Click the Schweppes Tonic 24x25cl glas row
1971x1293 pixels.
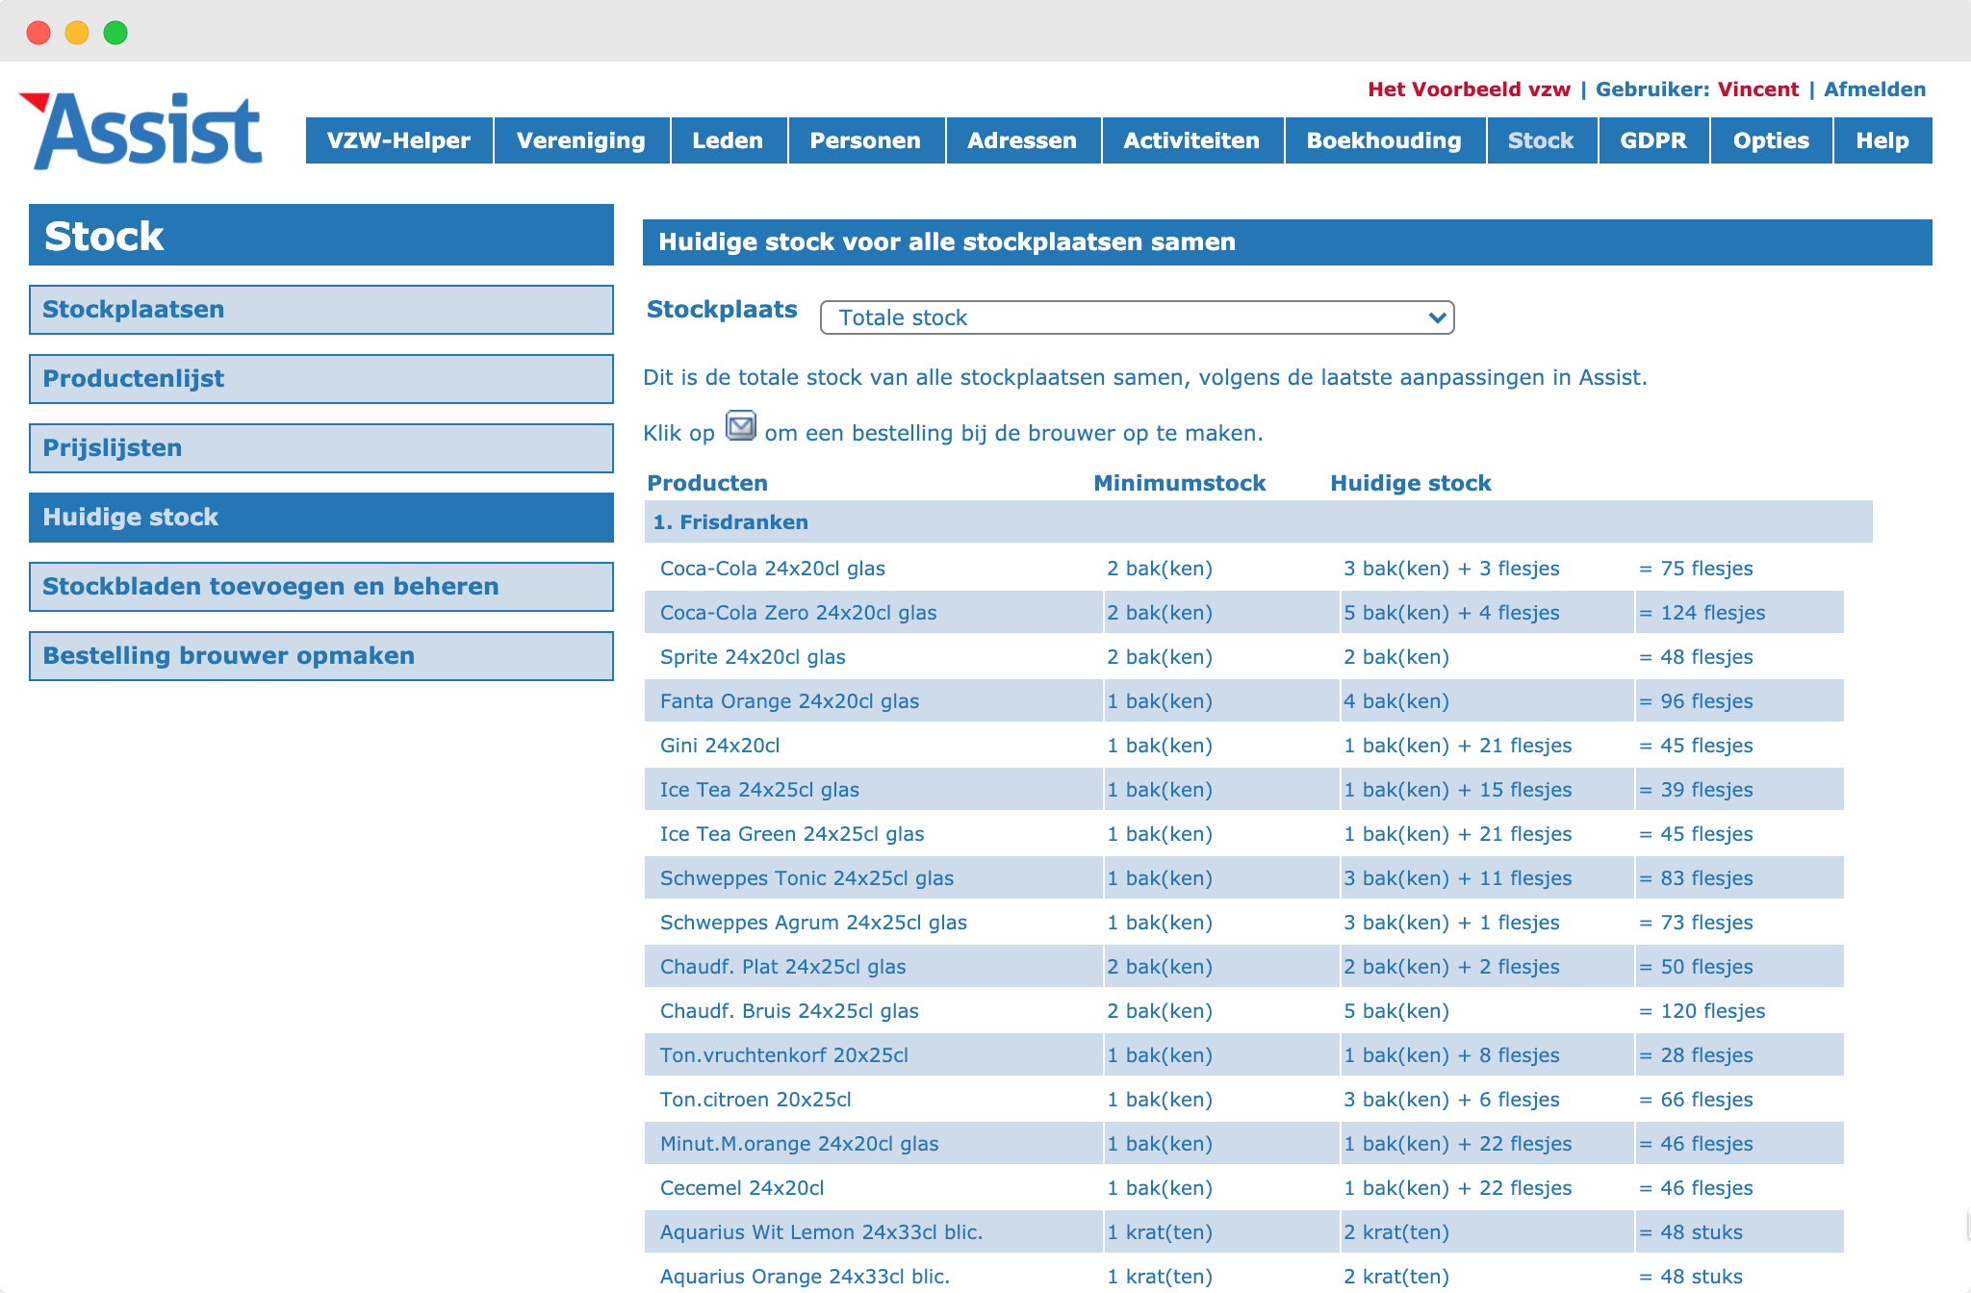tap(1243, 878)
